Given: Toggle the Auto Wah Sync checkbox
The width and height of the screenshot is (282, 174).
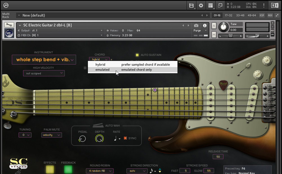Looking at the screenshot, I should point(125,138).
